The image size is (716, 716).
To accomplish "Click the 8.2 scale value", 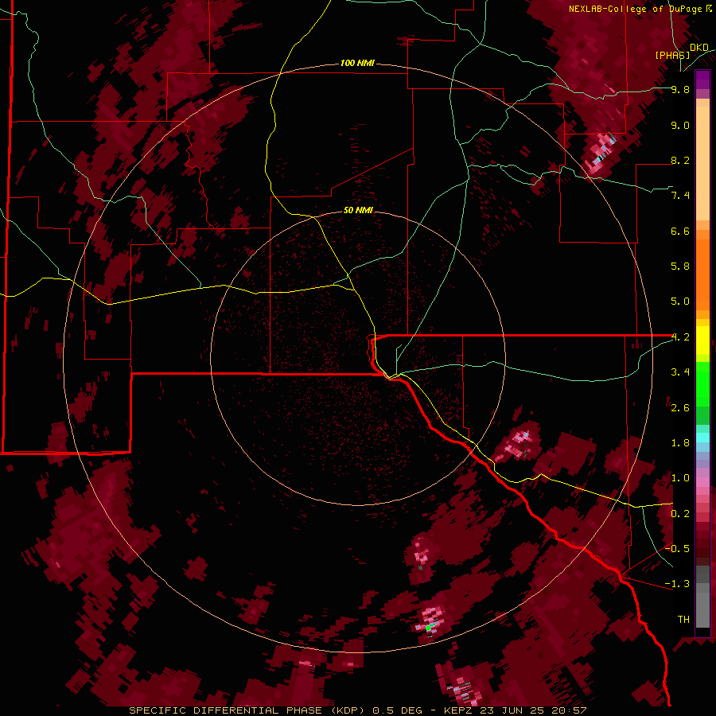I will click(x=680, y=161).
